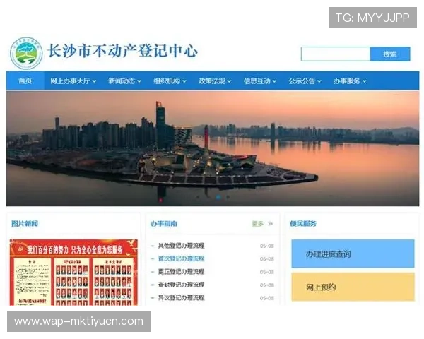
Task: Expand the 政策法规 dropdown menu
Action: point(215,81)
